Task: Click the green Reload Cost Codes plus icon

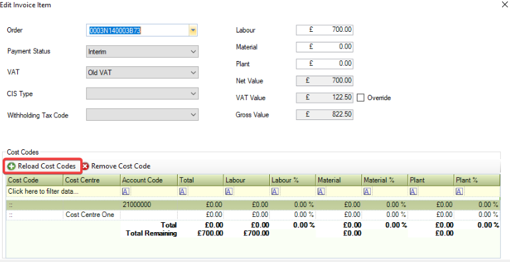Action: pyautogui.click(x=11, y=166)
